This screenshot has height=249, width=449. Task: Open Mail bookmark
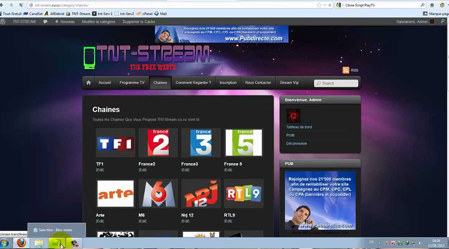pos(161,14)
